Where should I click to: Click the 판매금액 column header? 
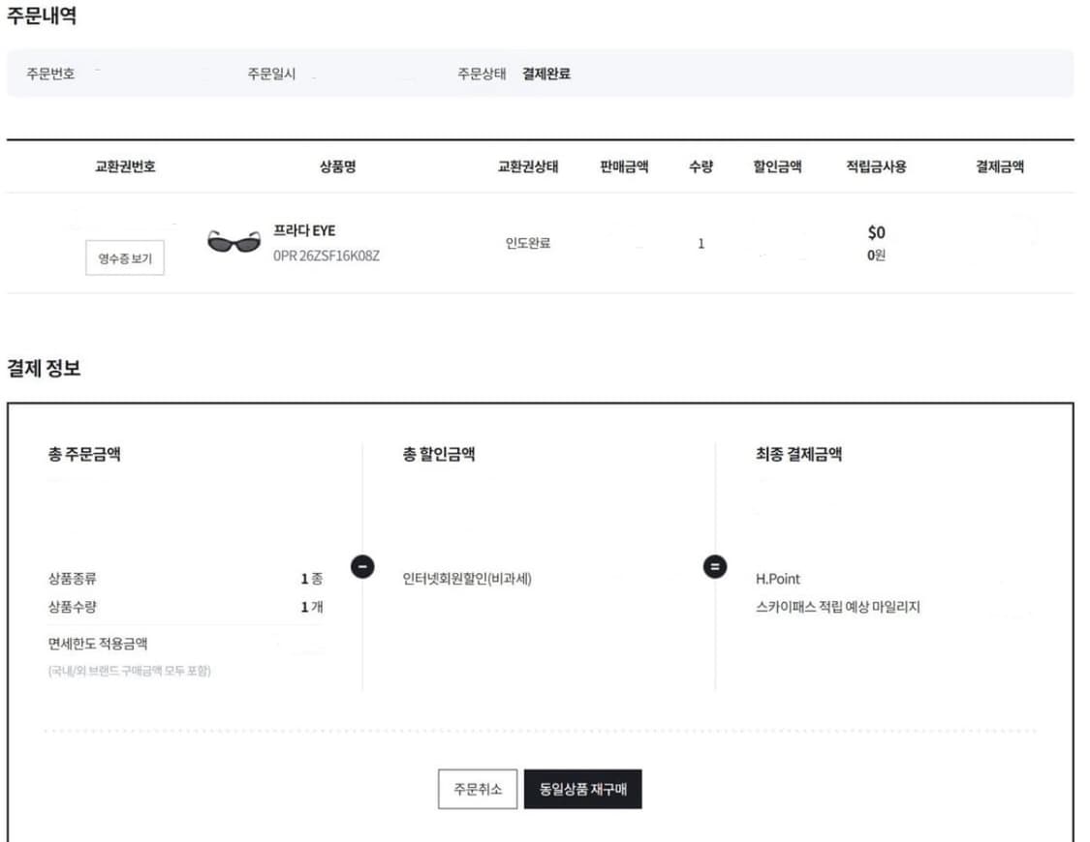pyautogui.click(x=624, y=166)
